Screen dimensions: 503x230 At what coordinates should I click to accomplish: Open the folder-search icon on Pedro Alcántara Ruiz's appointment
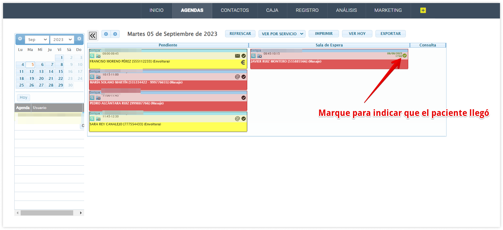point(98,98)
